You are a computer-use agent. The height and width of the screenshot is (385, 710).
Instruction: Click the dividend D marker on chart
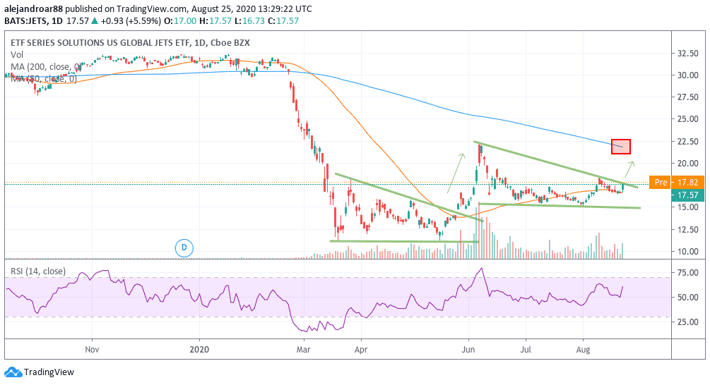(x=184, y=248)
